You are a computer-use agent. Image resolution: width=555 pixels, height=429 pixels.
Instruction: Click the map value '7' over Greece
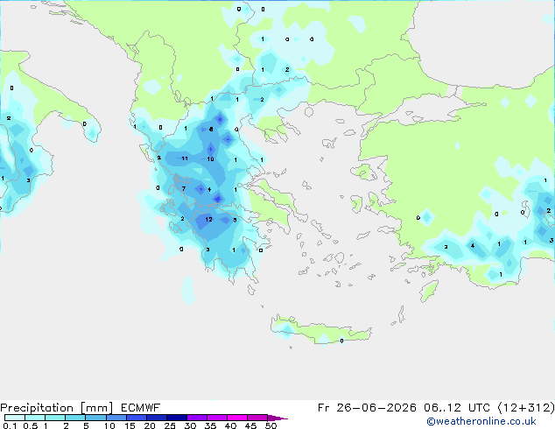184,188
